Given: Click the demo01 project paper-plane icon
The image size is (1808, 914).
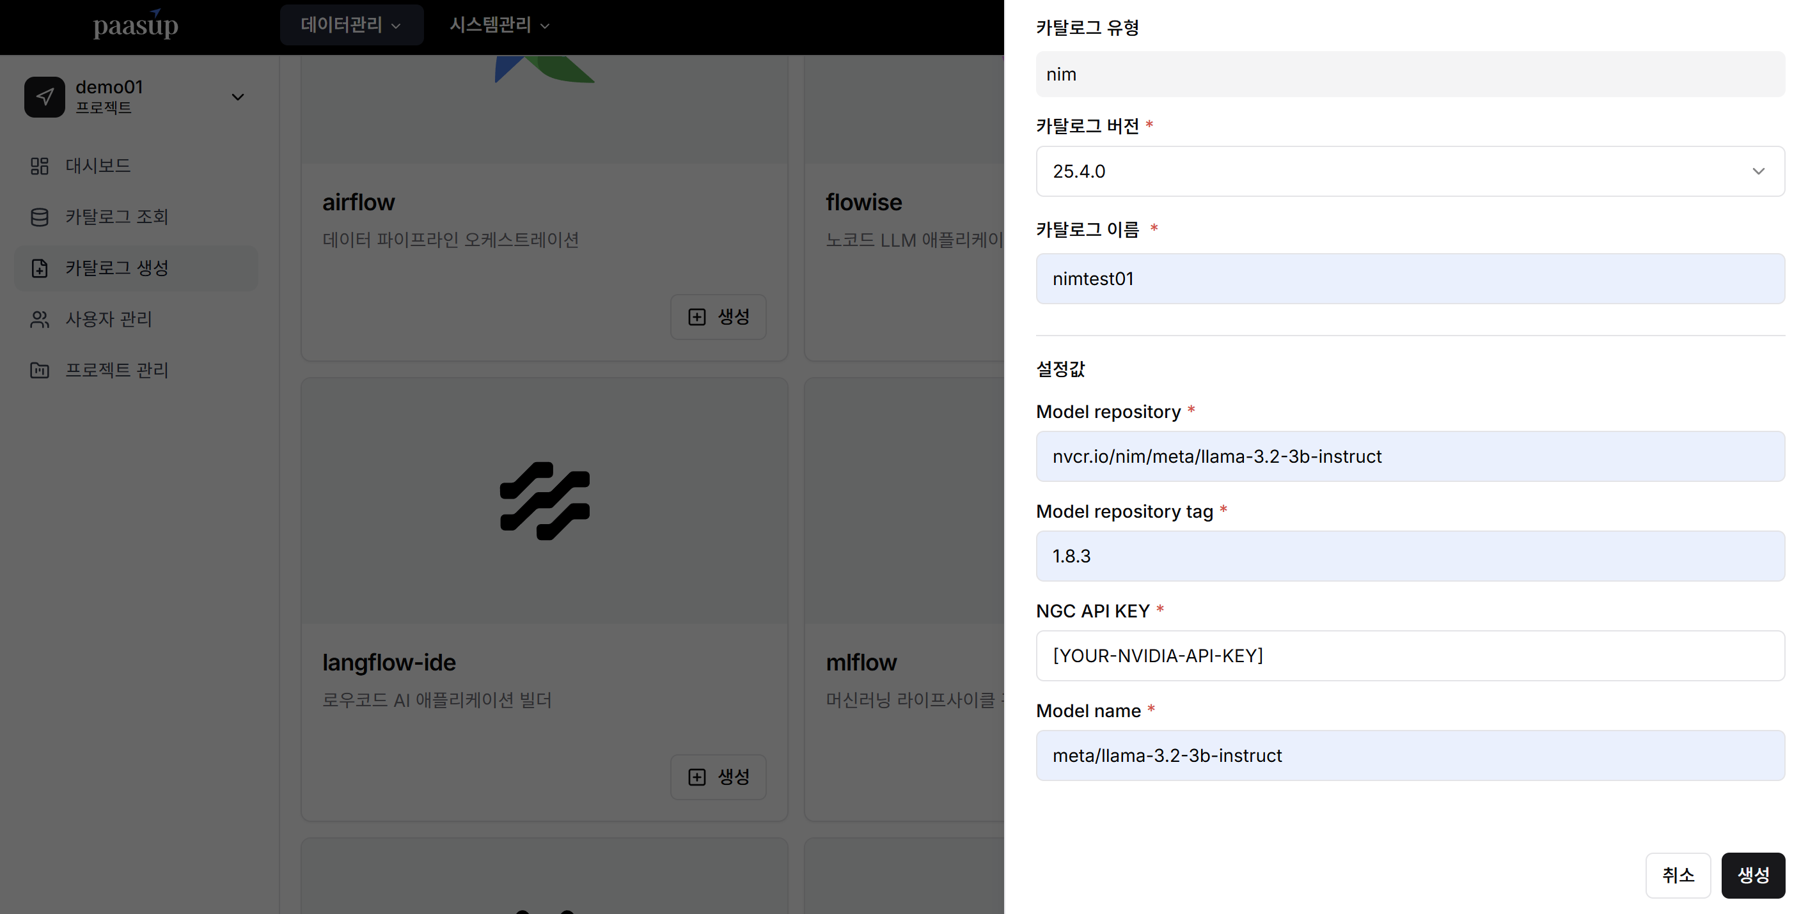Looking at the screenshot, I should point(45,97).
